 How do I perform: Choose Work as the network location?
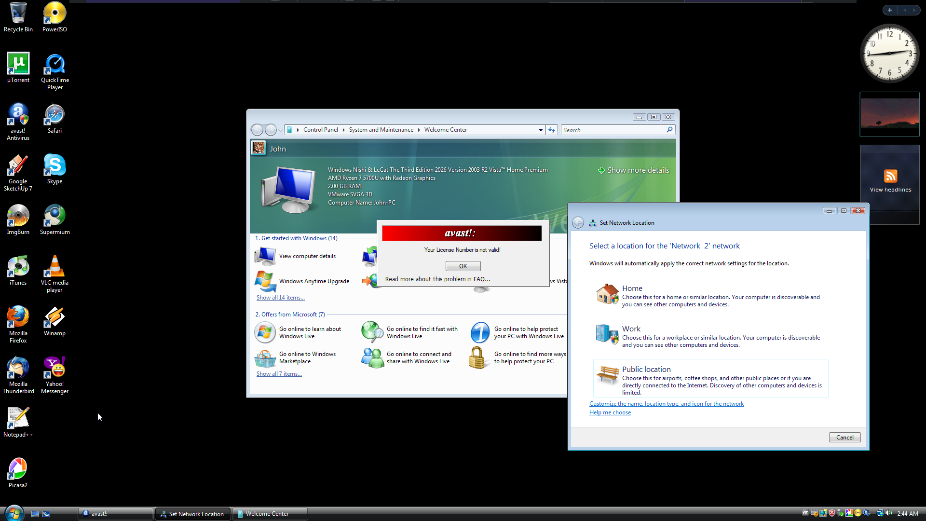pyautogui.click(x=710, y=336)
